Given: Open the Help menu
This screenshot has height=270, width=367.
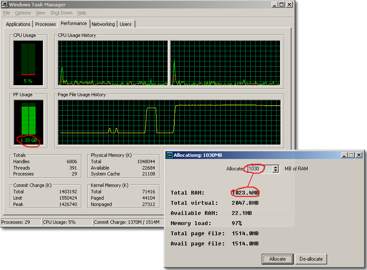Looking at the screenshot, I should click(x=82, y=13).
